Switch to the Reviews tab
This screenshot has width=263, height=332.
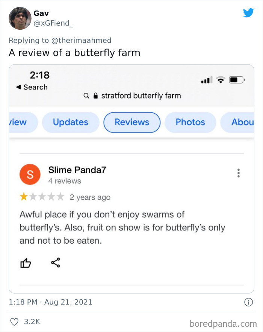coord(131,122)
